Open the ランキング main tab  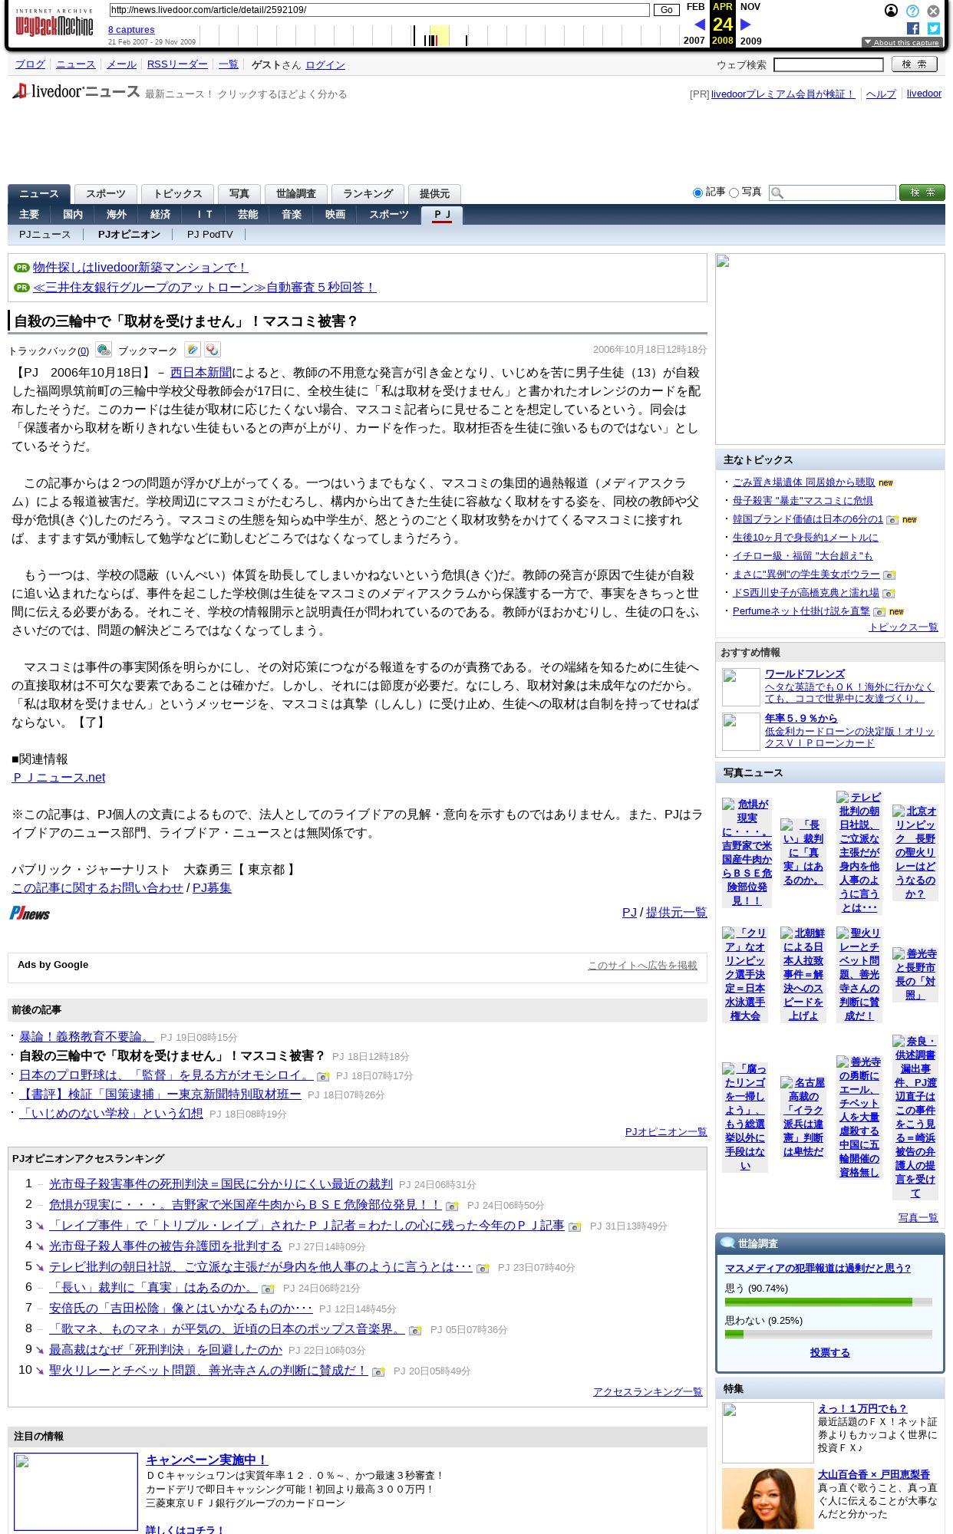pos(368,194)
